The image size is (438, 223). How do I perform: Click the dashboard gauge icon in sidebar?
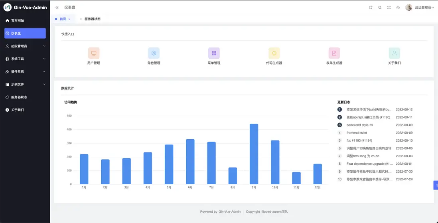tap(7, 33)
